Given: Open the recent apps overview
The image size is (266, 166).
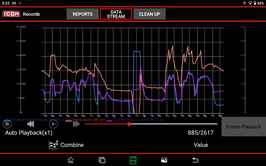Looking at the screenshot, I should (102, 160).
